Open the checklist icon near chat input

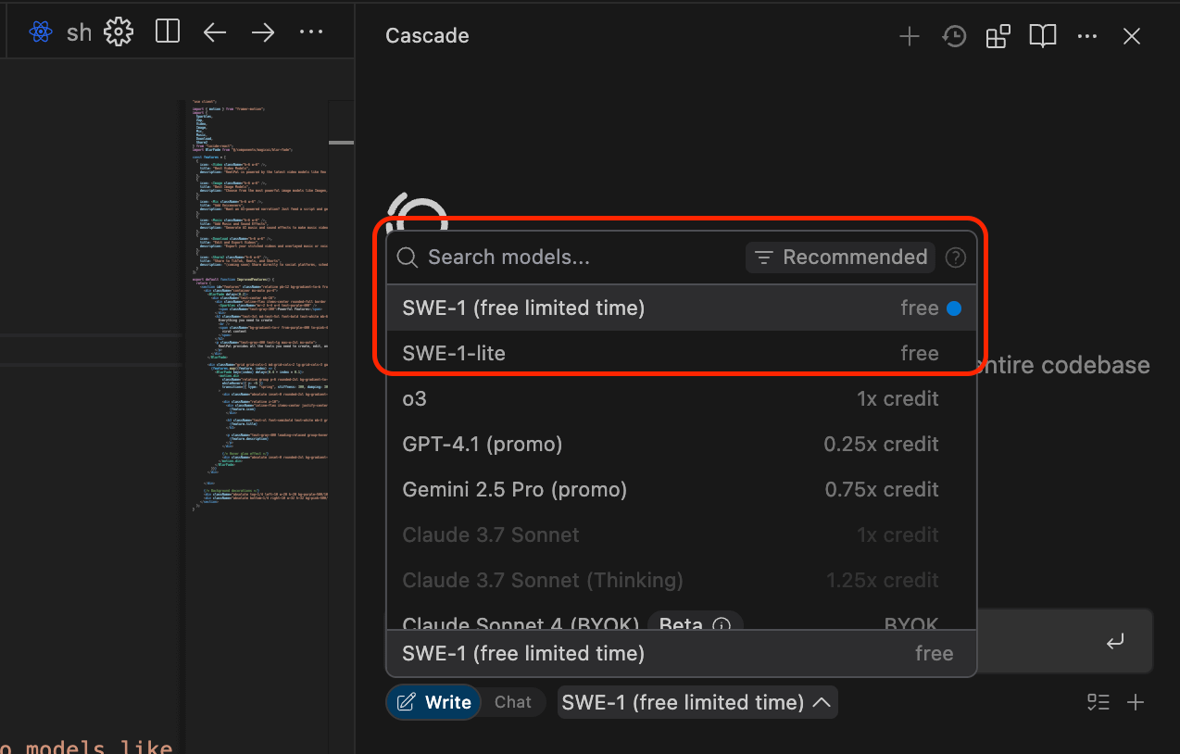(1098, 702)
